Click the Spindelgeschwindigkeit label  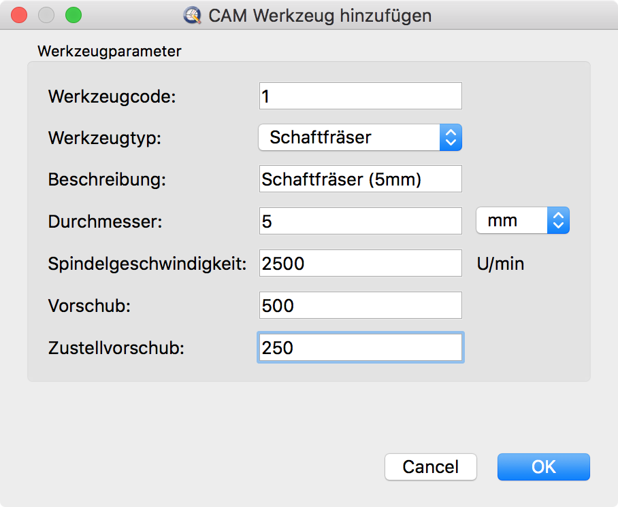pos(147,264)
